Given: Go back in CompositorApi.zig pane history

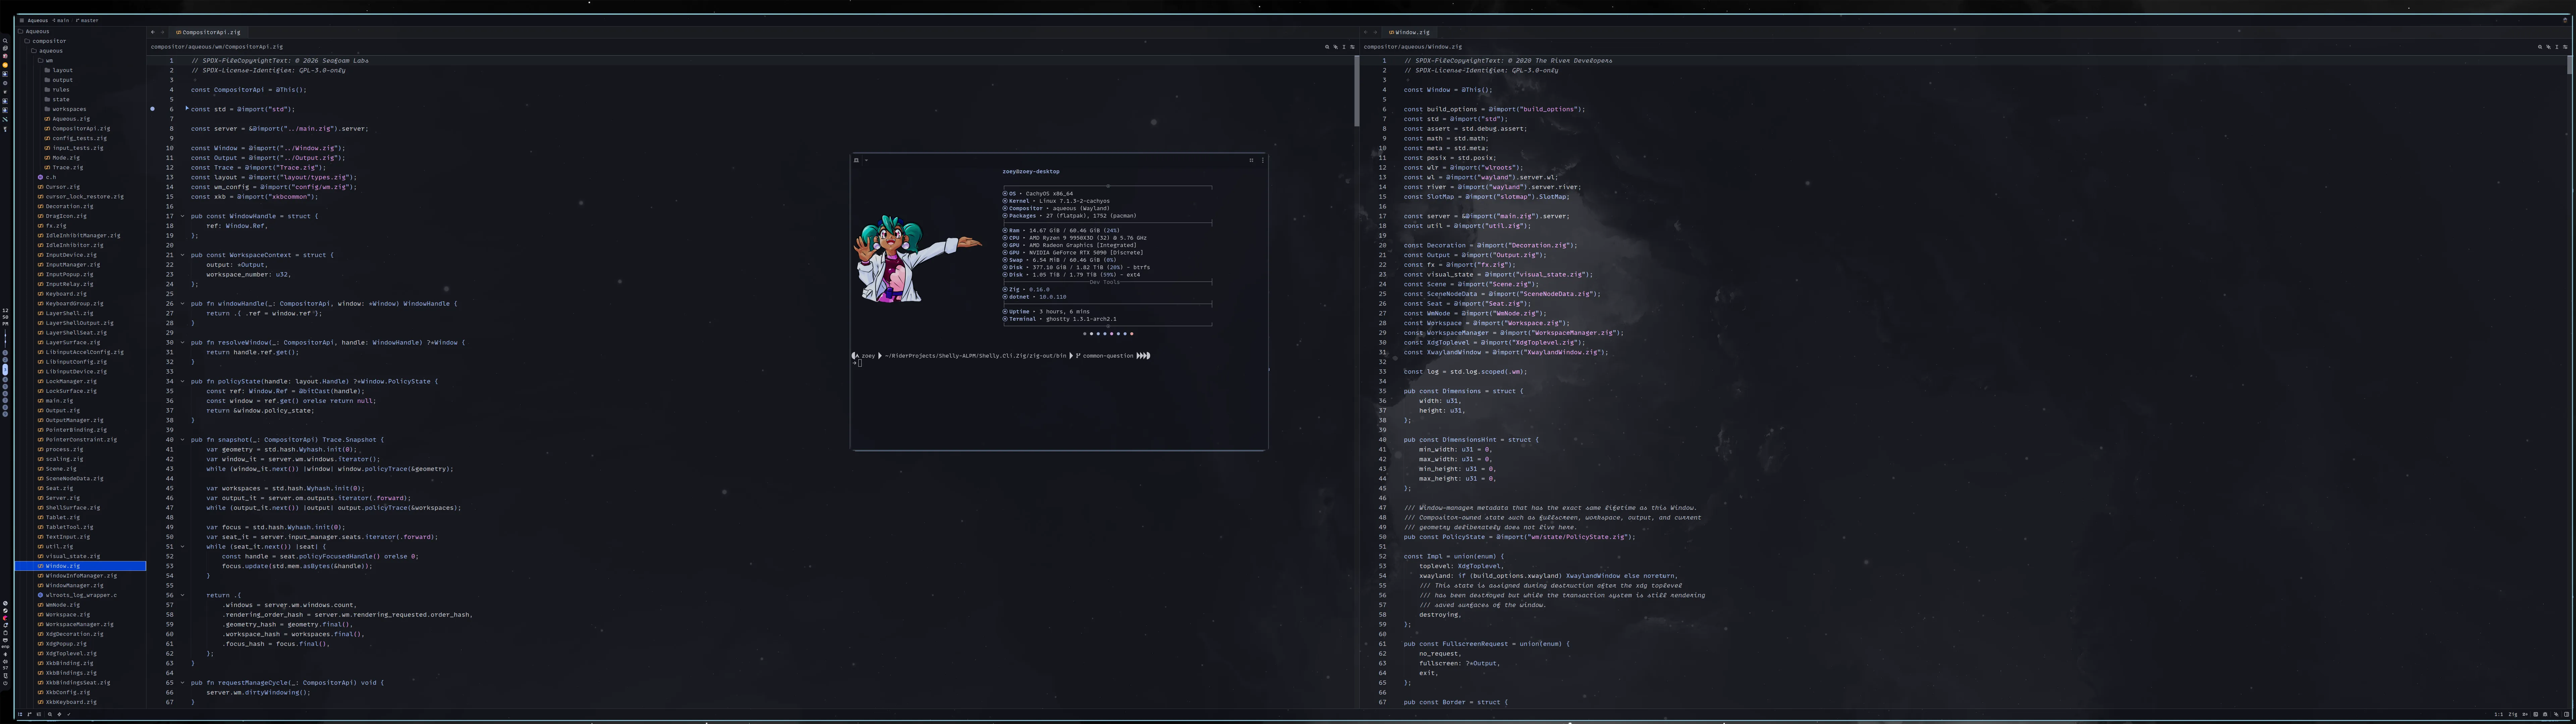Looking at the screenshot, I should 153,32.
